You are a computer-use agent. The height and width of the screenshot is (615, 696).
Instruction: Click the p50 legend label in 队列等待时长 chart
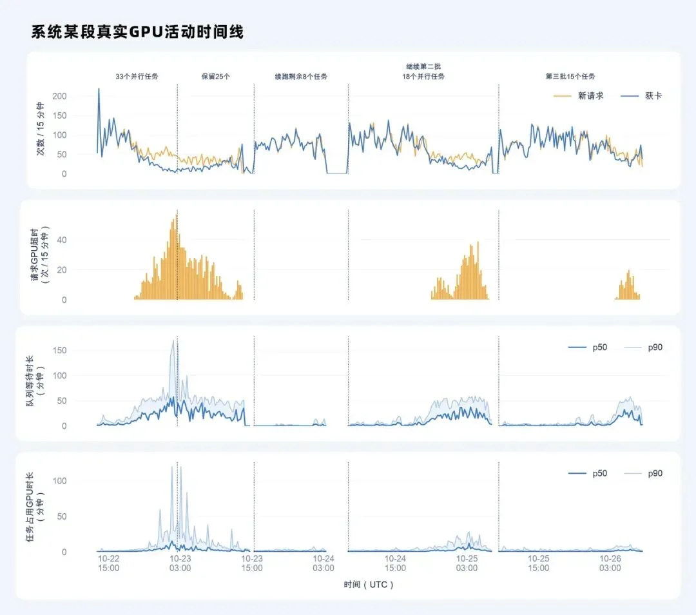tap(600, 347)
